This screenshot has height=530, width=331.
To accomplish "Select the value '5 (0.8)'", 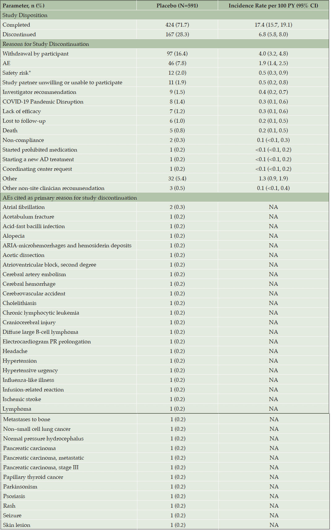I will pyautogui.click(x=177, y=130).
